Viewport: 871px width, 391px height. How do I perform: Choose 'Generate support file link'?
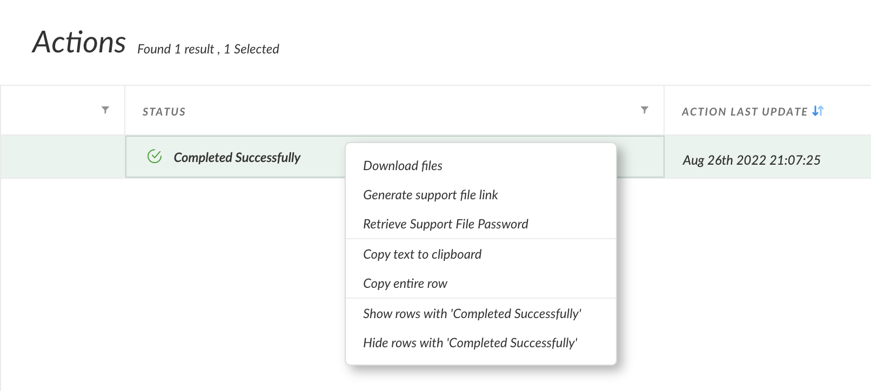pyautogui.click(x=431, y=195)
